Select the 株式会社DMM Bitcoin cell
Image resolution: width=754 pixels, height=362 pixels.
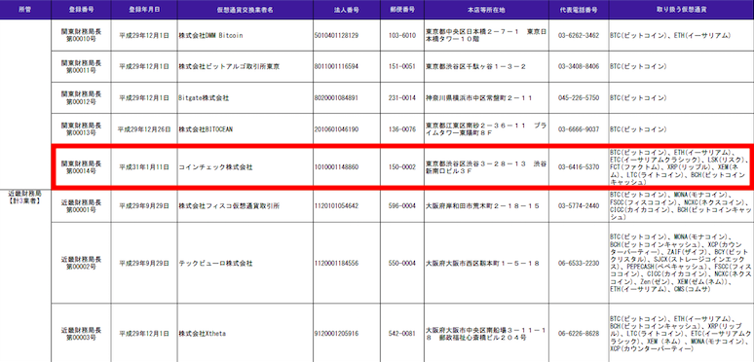pos(245,36)
